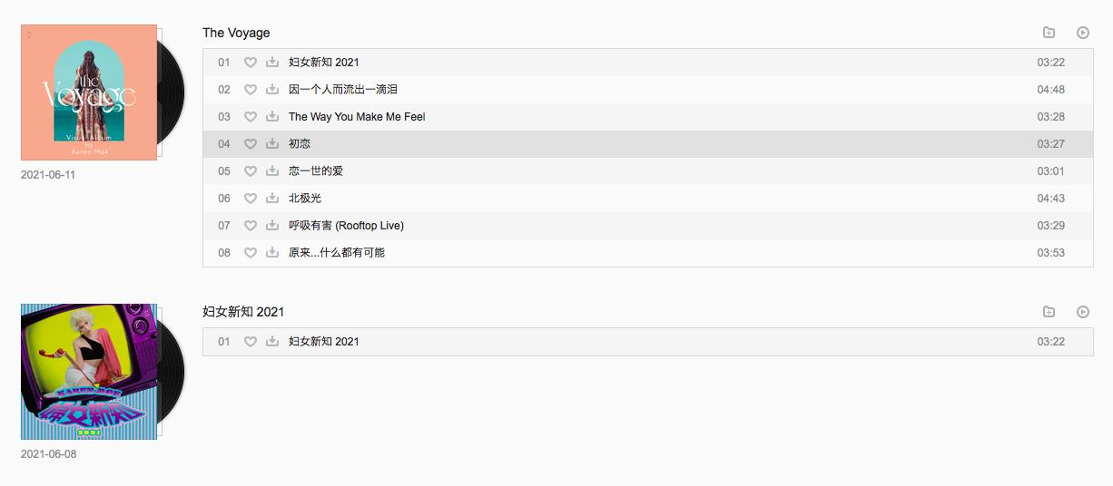1113x486 pixels.
Task: Open The Voyage album cover thumbnail
Action: tap(89, 92)
